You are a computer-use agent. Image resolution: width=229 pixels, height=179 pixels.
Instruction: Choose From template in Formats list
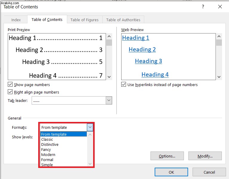point(64,134)
